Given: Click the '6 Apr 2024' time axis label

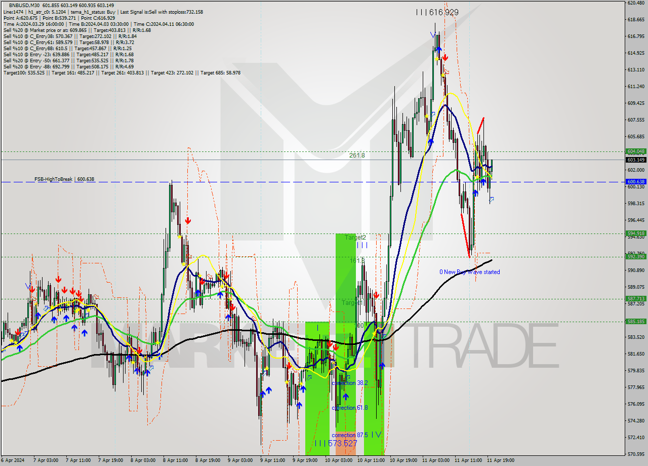Looking at the screenshot, I should tap(14, 460).
